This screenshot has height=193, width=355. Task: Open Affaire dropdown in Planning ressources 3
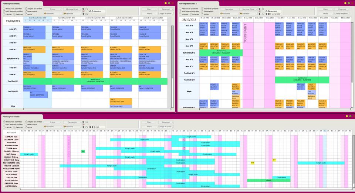point(325,14)
